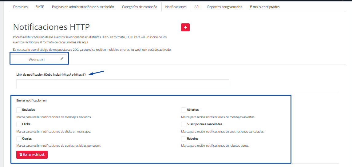Enable Suscripciones canceladas notifications
The width and height of the screenshot is (352, 167).
(184, 124)
